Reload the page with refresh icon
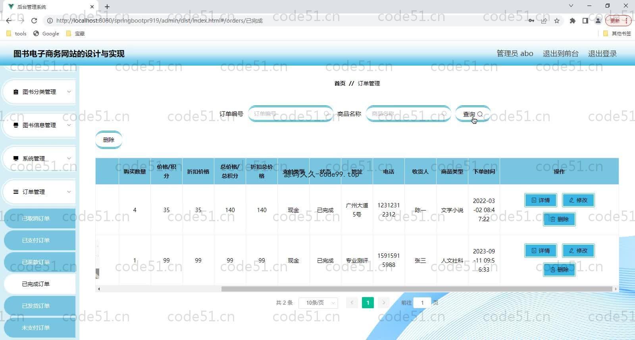 point(34,21)
